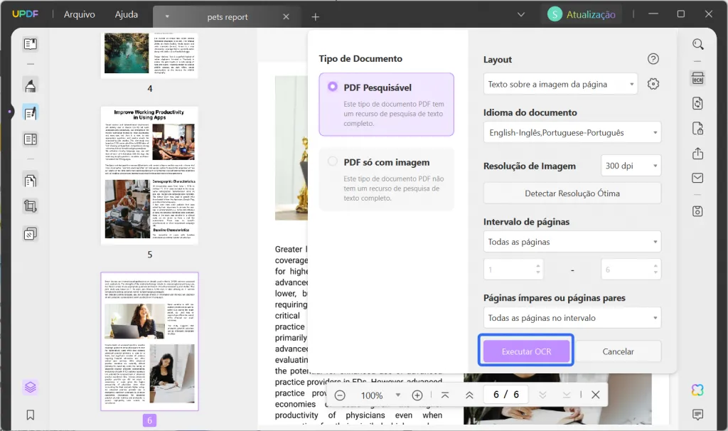Click the start page number field
Screen dimensions: 728x431
tap(513, 270)
